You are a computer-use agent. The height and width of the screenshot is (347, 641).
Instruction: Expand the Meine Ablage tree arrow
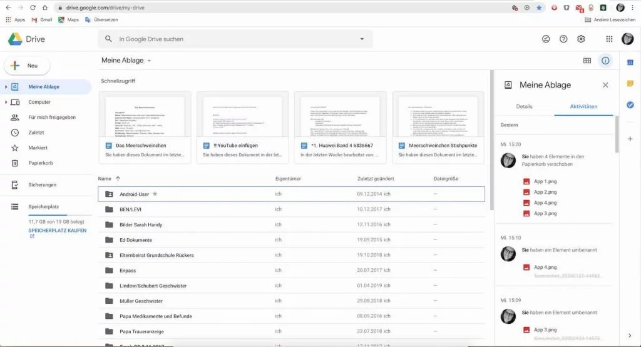[6, 87]
